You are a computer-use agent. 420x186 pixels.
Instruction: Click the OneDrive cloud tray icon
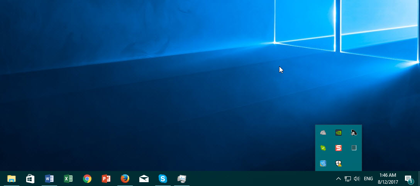click(323, 133)
